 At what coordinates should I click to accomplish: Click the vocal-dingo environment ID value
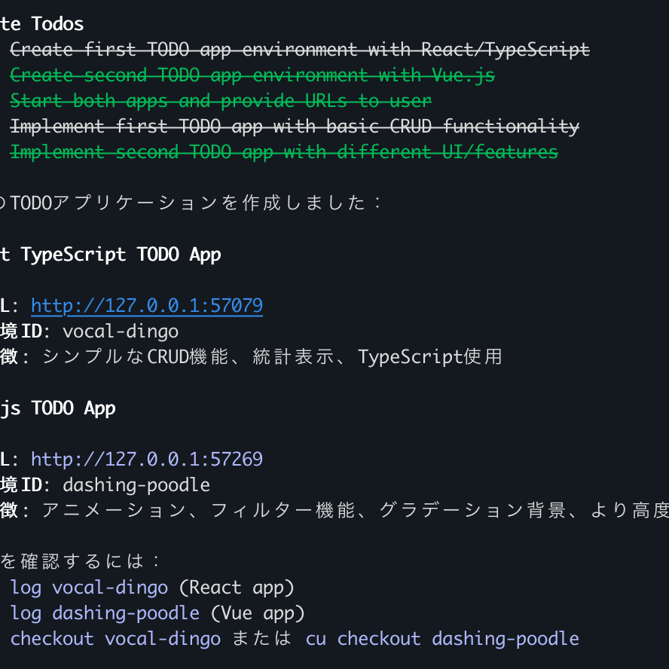coord(121,331)
